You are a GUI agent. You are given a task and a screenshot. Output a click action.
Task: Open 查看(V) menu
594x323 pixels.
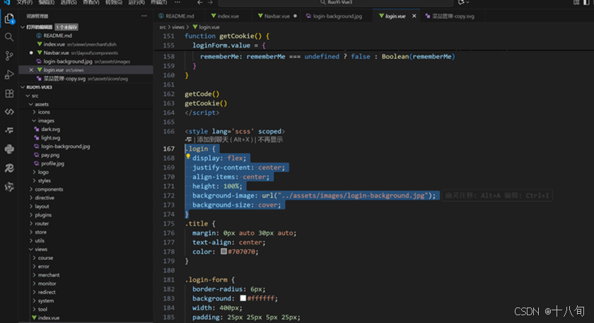click(x=91, y=2)
